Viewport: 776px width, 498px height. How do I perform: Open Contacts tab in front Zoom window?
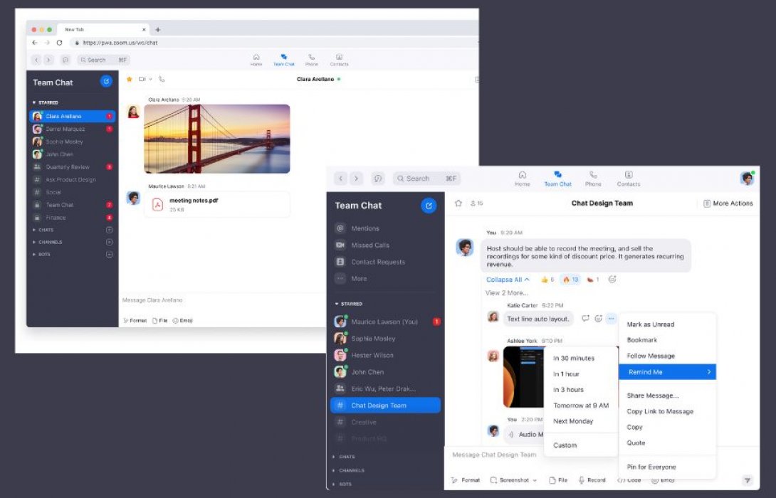tap(629, 179)
